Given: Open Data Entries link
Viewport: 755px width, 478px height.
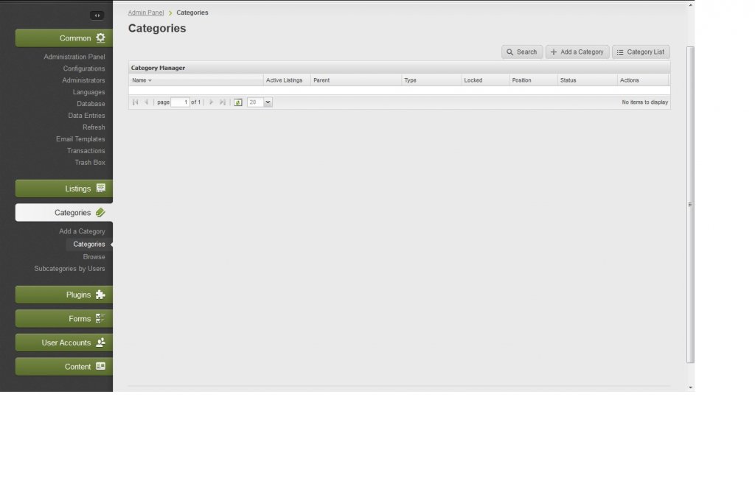Looking at the screenshot, I should (x=86, y=116).
